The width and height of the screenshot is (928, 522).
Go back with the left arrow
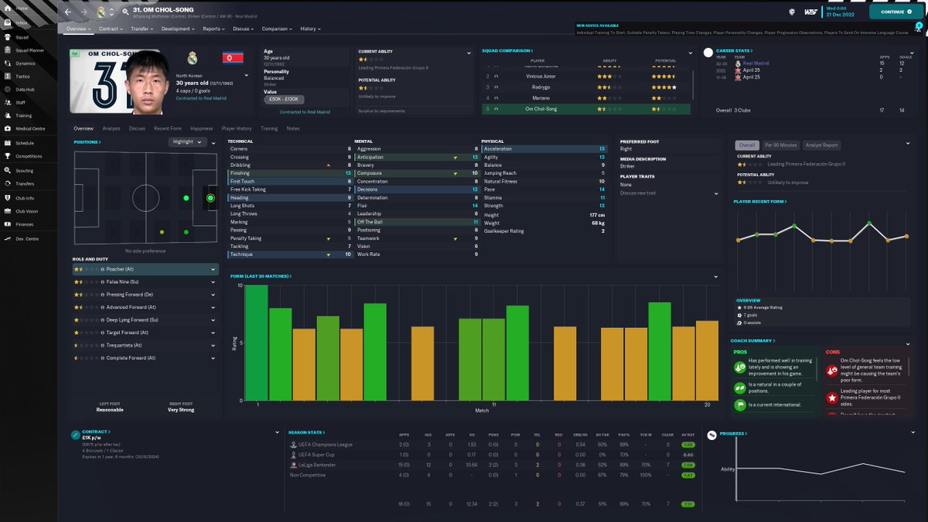(68, 12)
